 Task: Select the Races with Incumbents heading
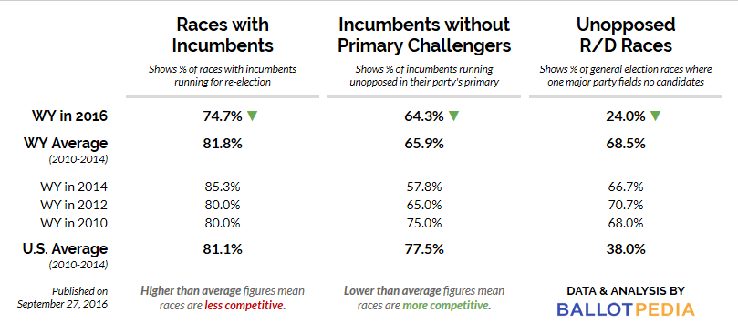coord(223,35)
